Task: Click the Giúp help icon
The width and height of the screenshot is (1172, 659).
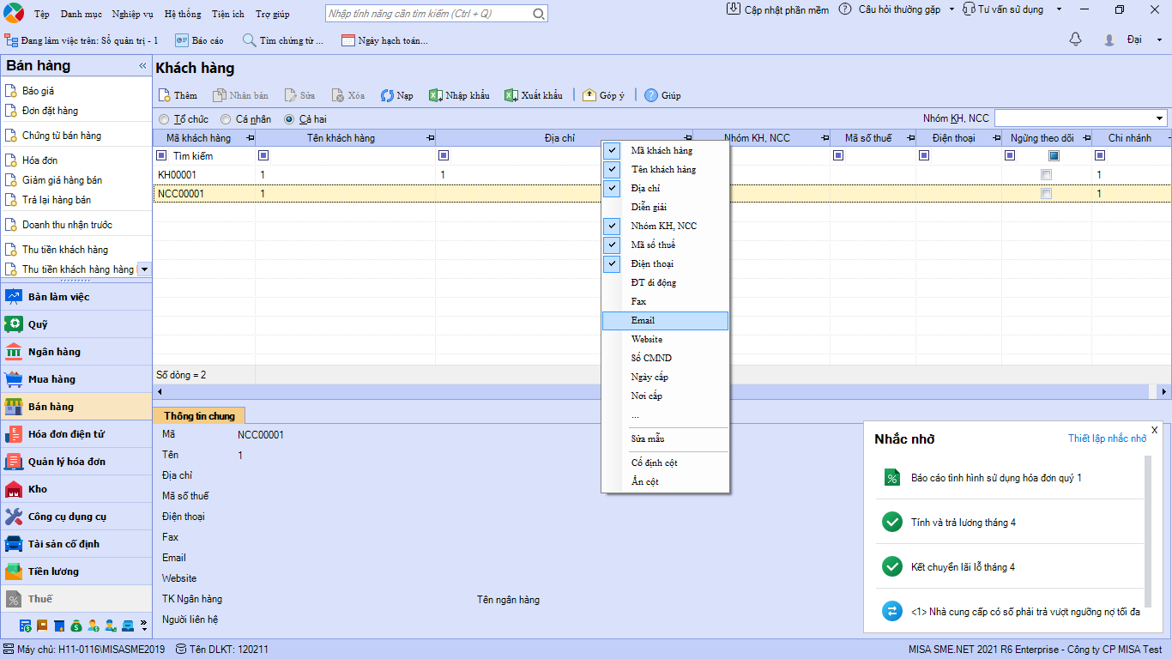Action: point(651,95)
